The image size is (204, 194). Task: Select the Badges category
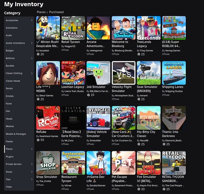(x=10, y=50)
